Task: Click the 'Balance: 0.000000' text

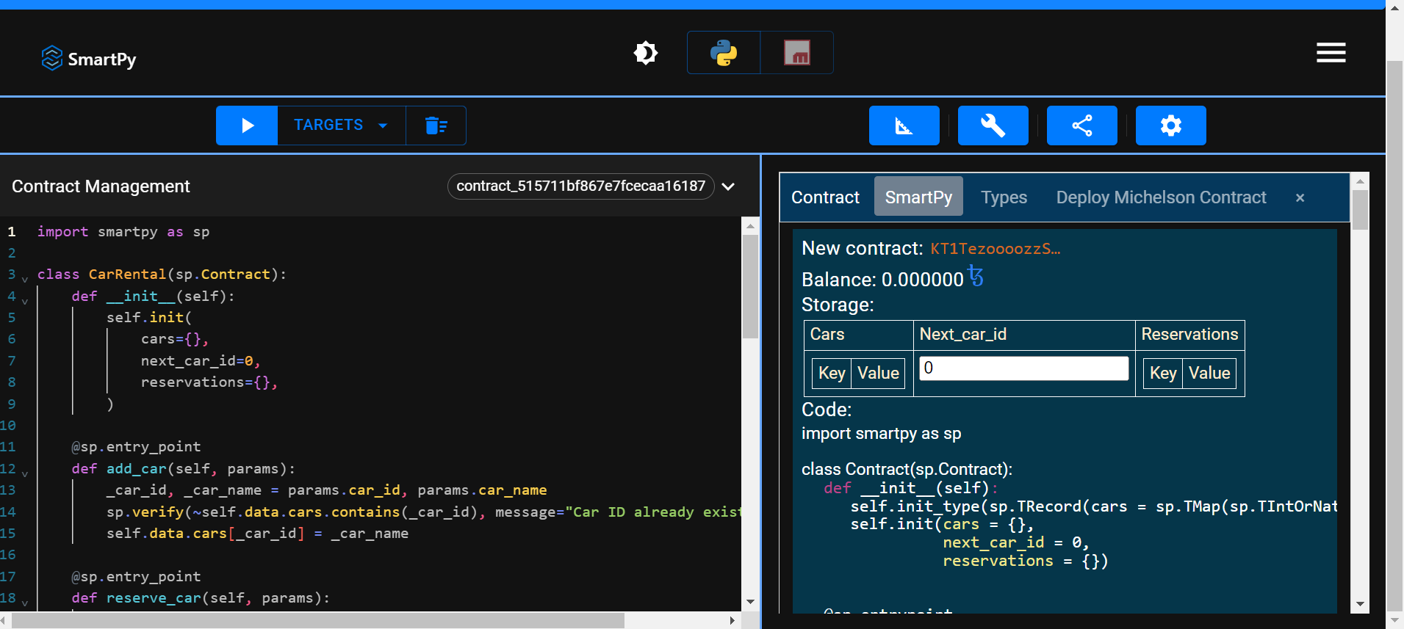Action: (882, 280)
